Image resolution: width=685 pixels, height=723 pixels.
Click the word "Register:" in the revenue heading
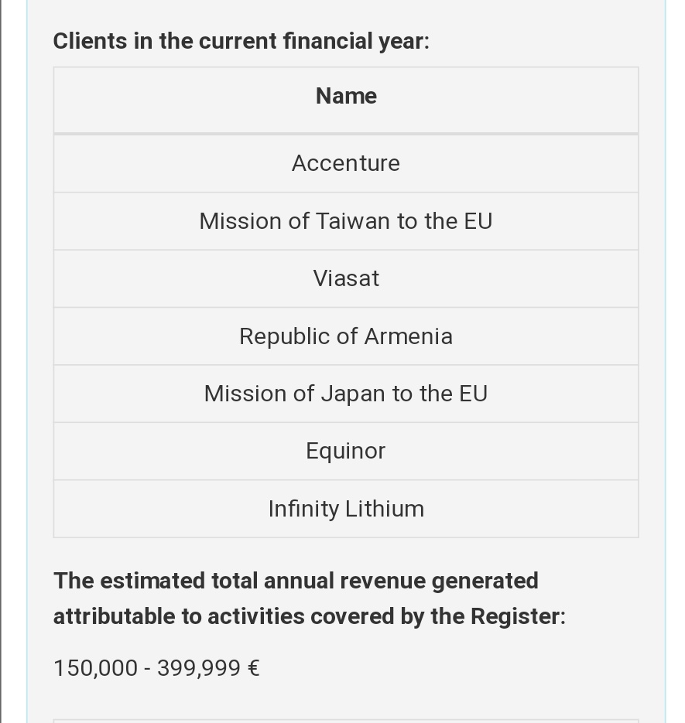[x=518, y=616]
